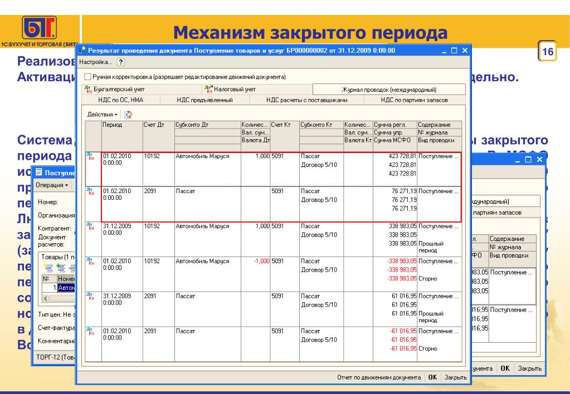
Task: Click the Дт/Кт icon of the first entry row
Action: (x=89, y=156)
